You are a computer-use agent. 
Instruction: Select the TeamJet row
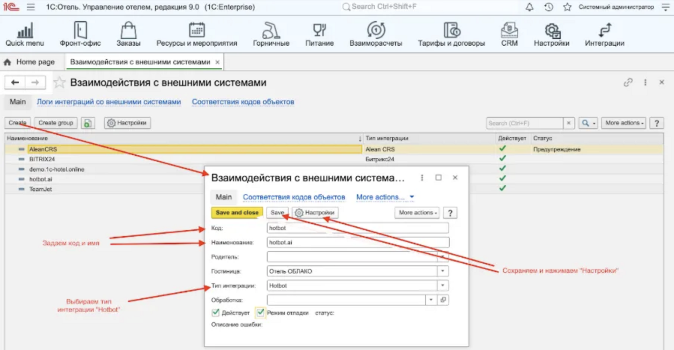[104, 189]
